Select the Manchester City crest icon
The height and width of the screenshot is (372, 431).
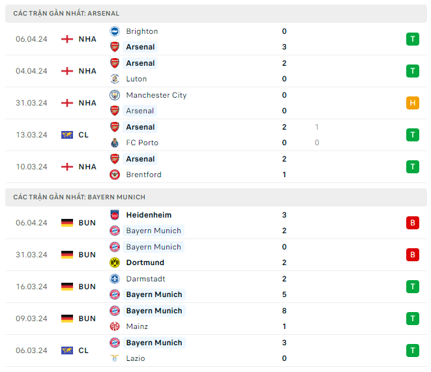115,95
